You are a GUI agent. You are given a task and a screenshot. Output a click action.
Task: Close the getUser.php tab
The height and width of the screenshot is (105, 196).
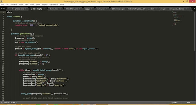pyautogui.click(x=26, y=9)
